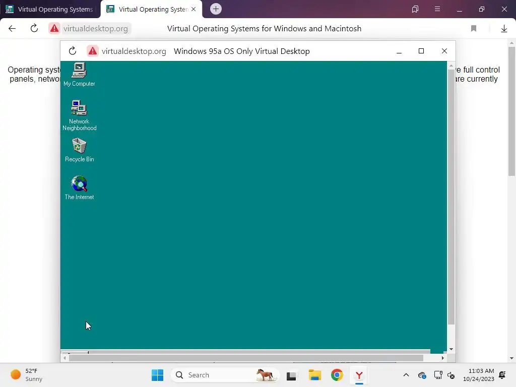Open browser hamburger menu
Image resolution: width=516 pixels, height=387 pixels.
437,9
